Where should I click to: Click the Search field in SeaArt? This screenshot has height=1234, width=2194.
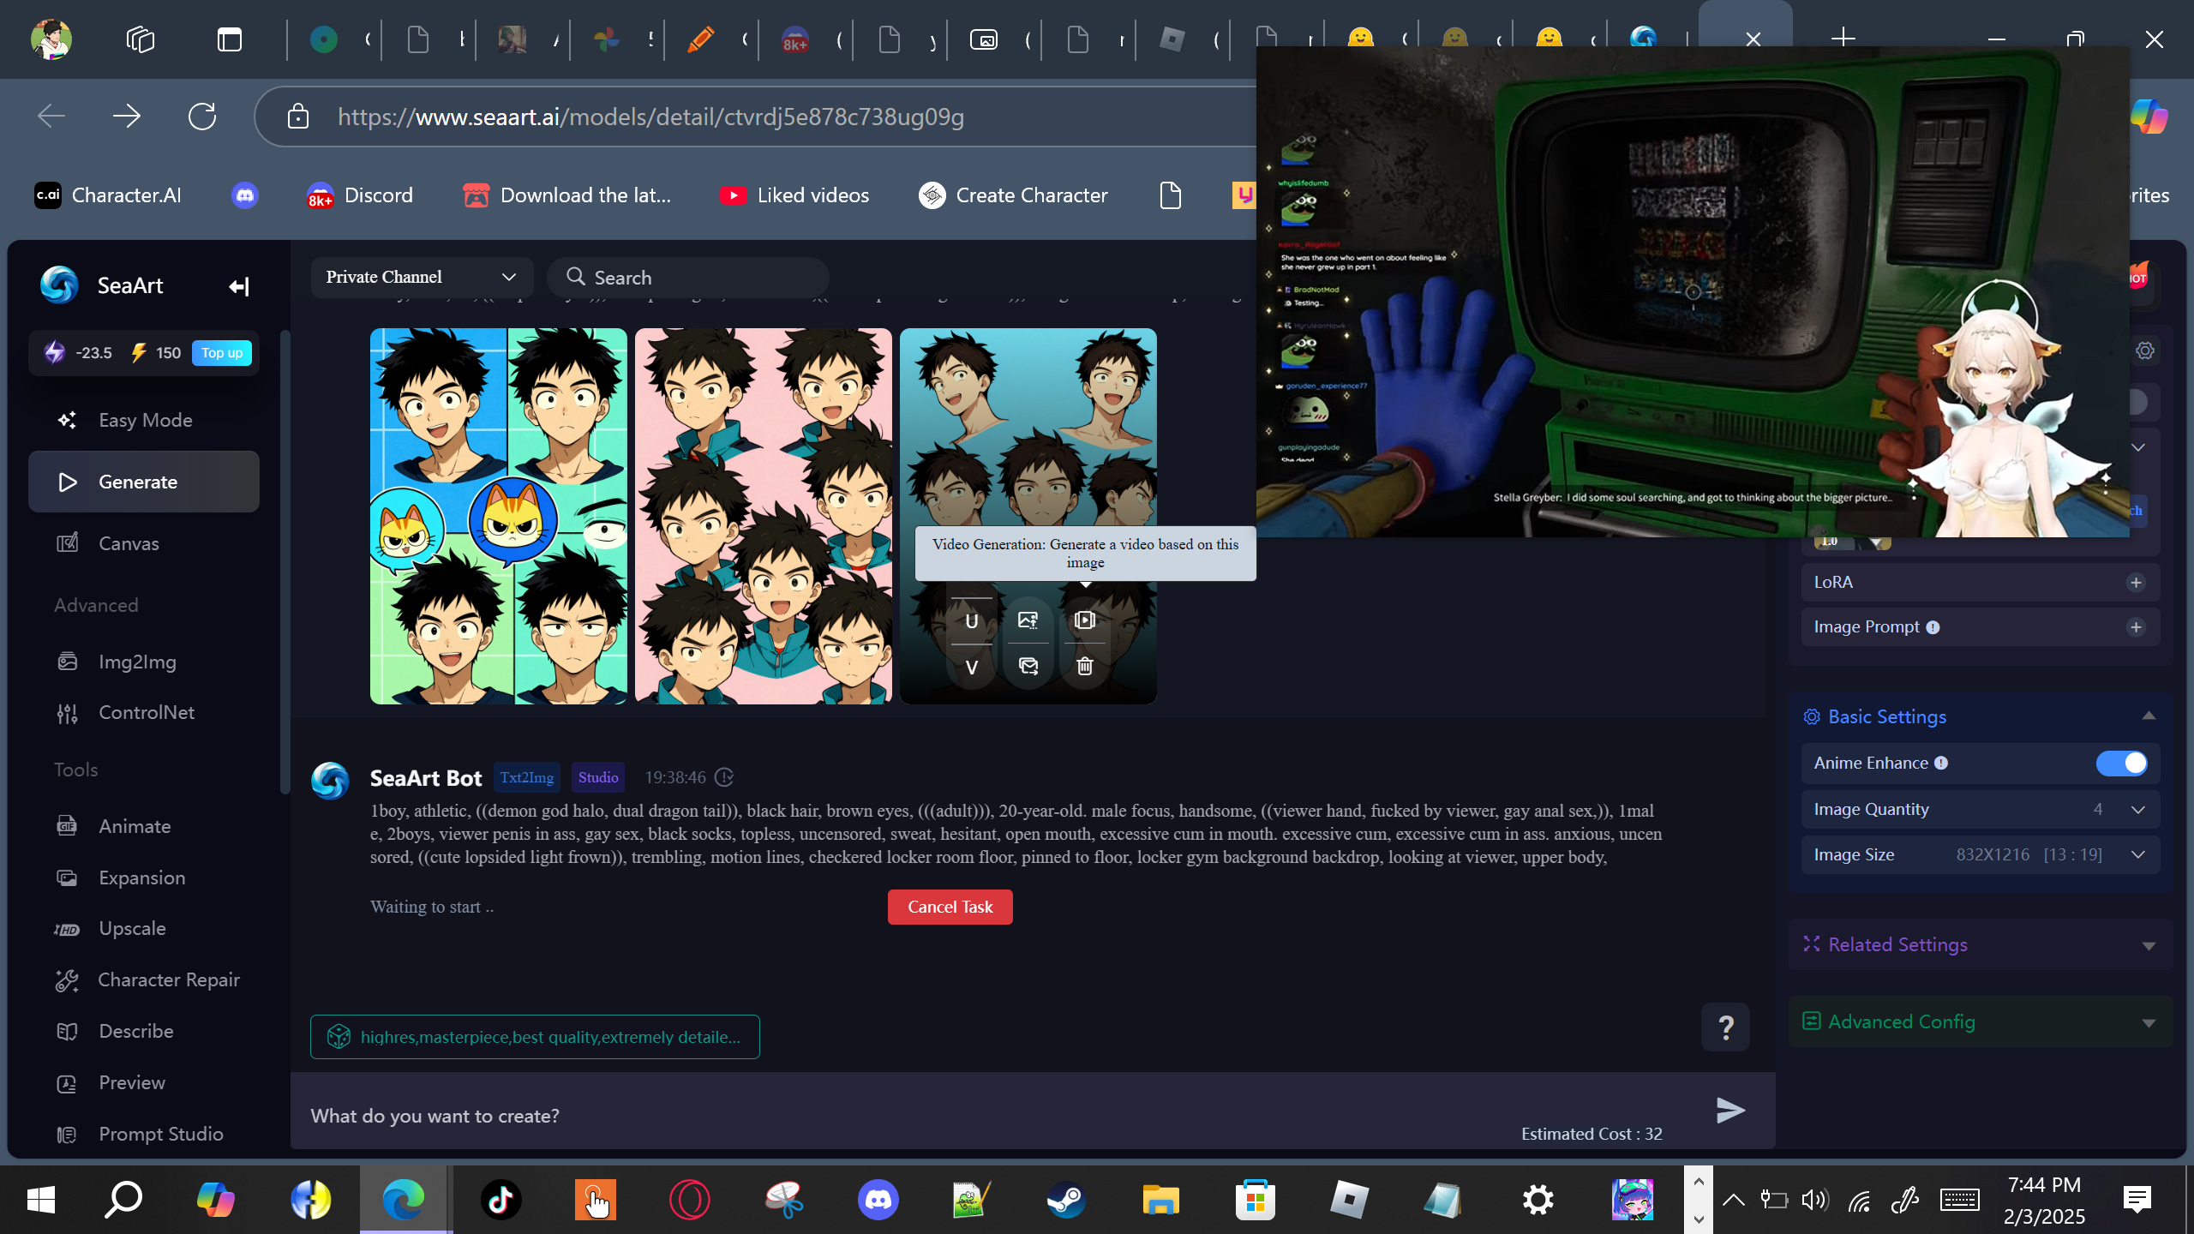(x=688, y=278)
